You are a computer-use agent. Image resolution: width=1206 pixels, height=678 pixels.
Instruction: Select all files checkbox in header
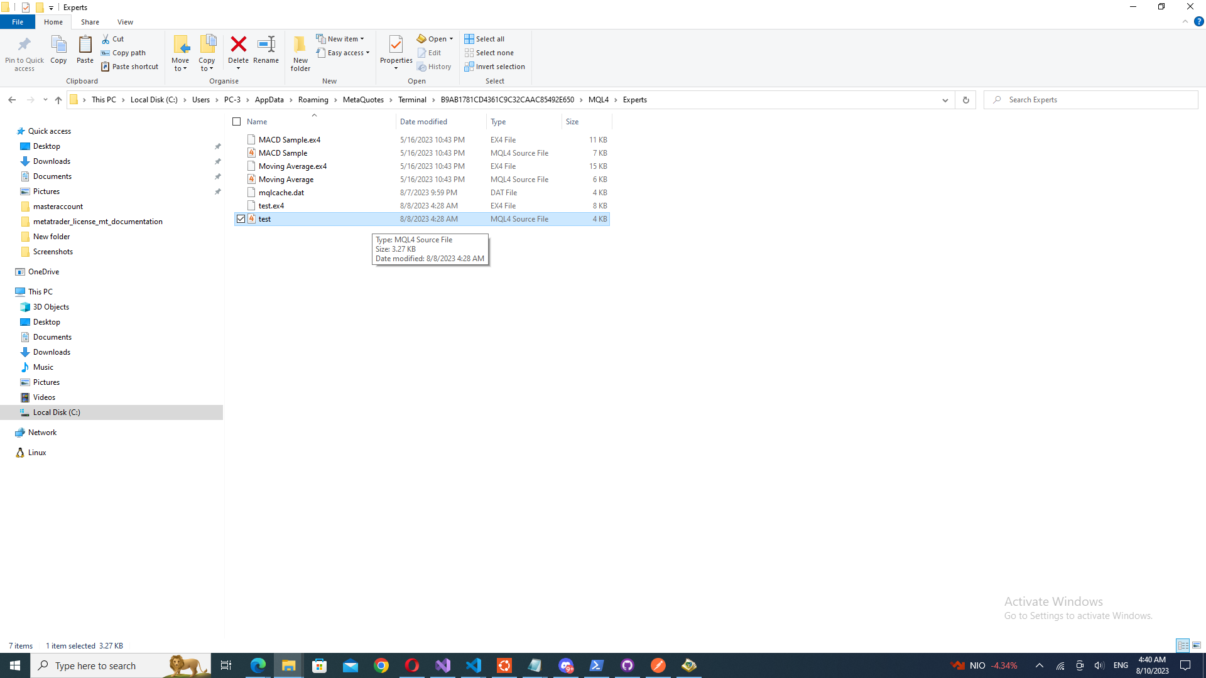[236, 122]
